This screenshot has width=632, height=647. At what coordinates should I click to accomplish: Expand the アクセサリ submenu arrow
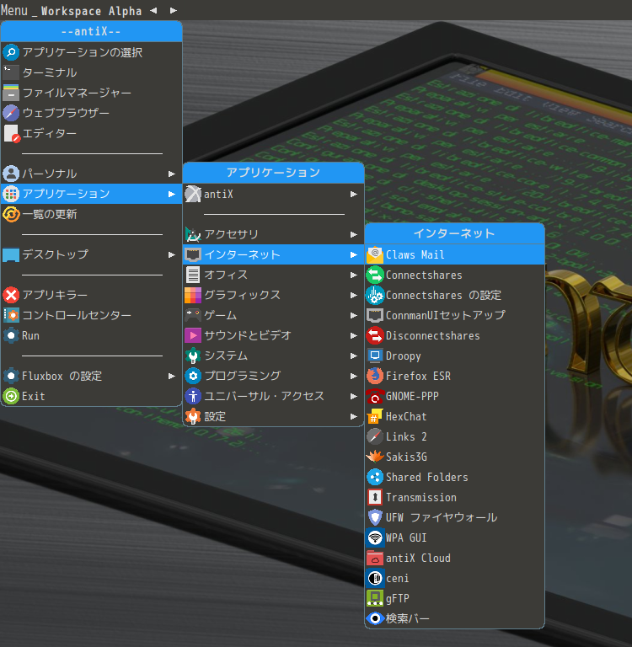pyautogui.click(x=354, y=234)
